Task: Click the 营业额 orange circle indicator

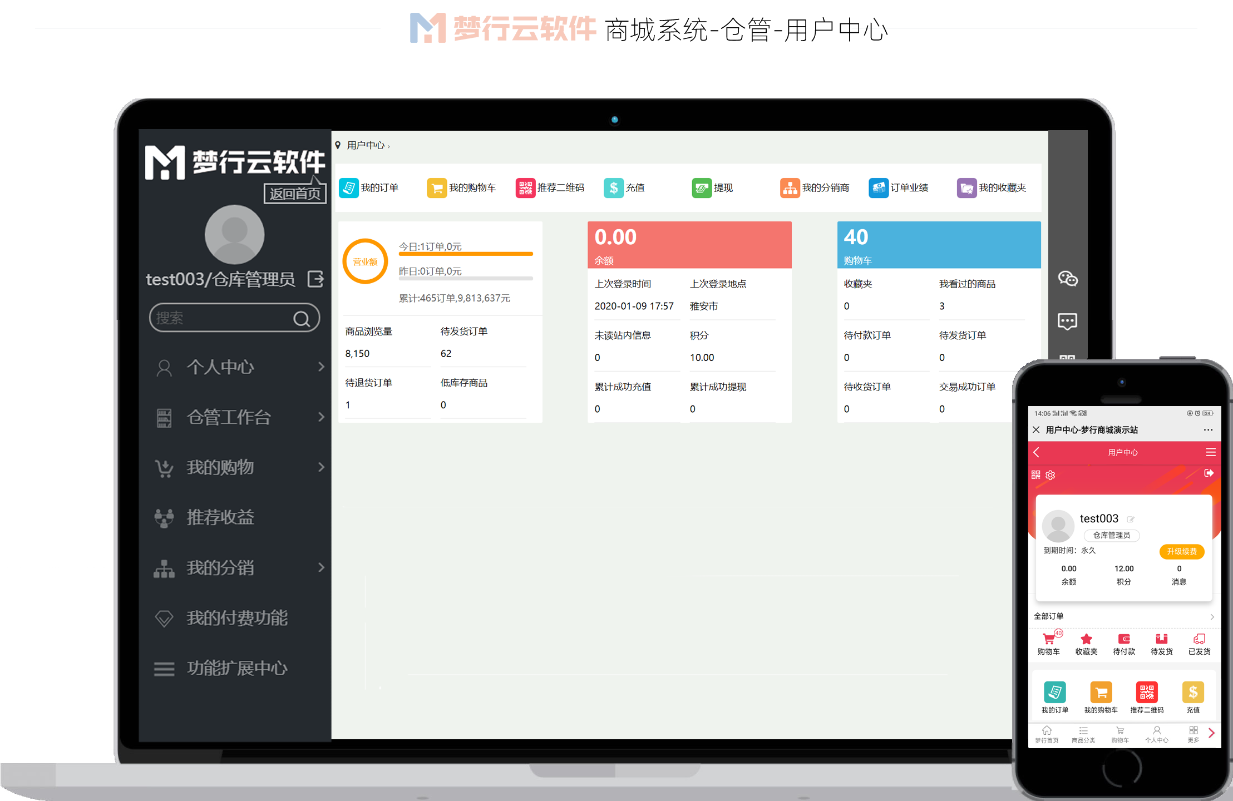Action: pyautogui.click(x=365, y=261)
